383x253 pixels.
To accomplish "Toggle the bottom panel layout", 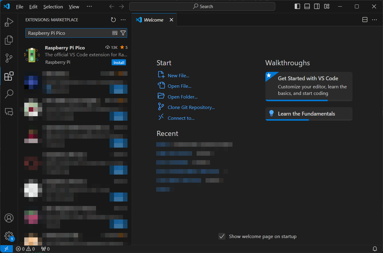I will pyautogui.click(x=307, y=7).
